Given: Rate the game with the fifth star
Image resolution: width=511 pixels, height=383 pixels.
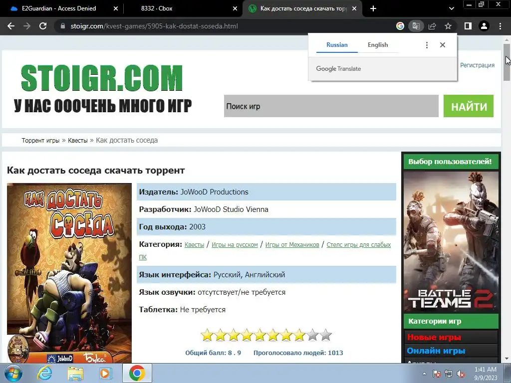Looking at the screenshot, I should (259, 335).
